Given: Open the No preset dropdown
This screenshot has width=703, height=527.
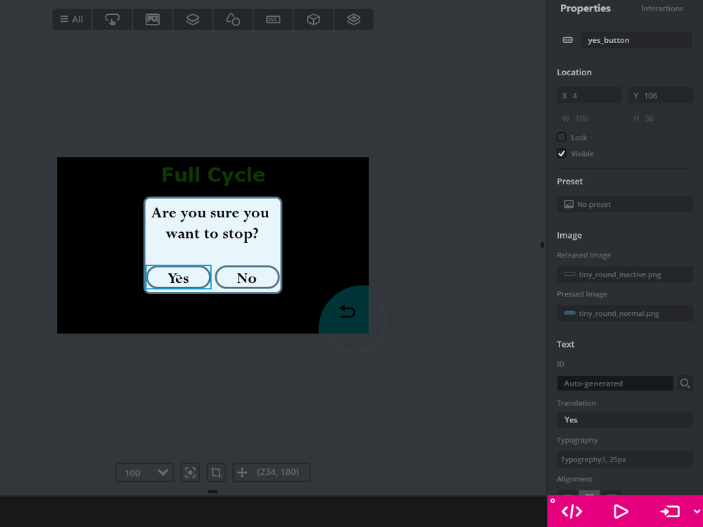Looking at the screenshot, I should tap(625, 204).
